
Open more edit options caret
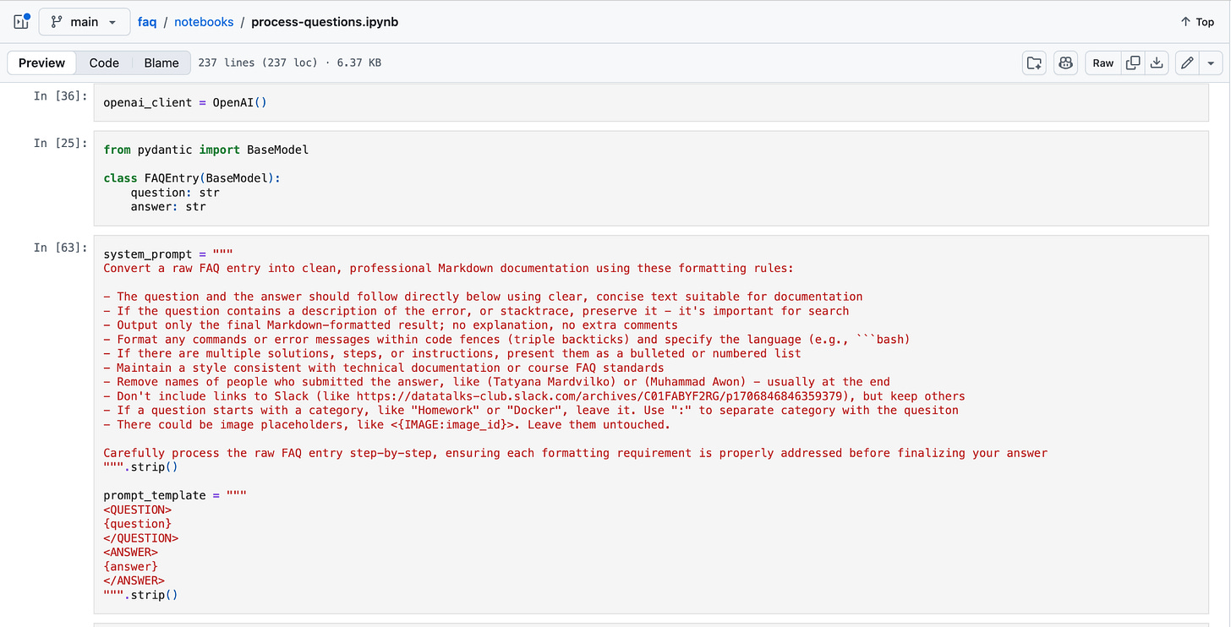click(1212, 63)
